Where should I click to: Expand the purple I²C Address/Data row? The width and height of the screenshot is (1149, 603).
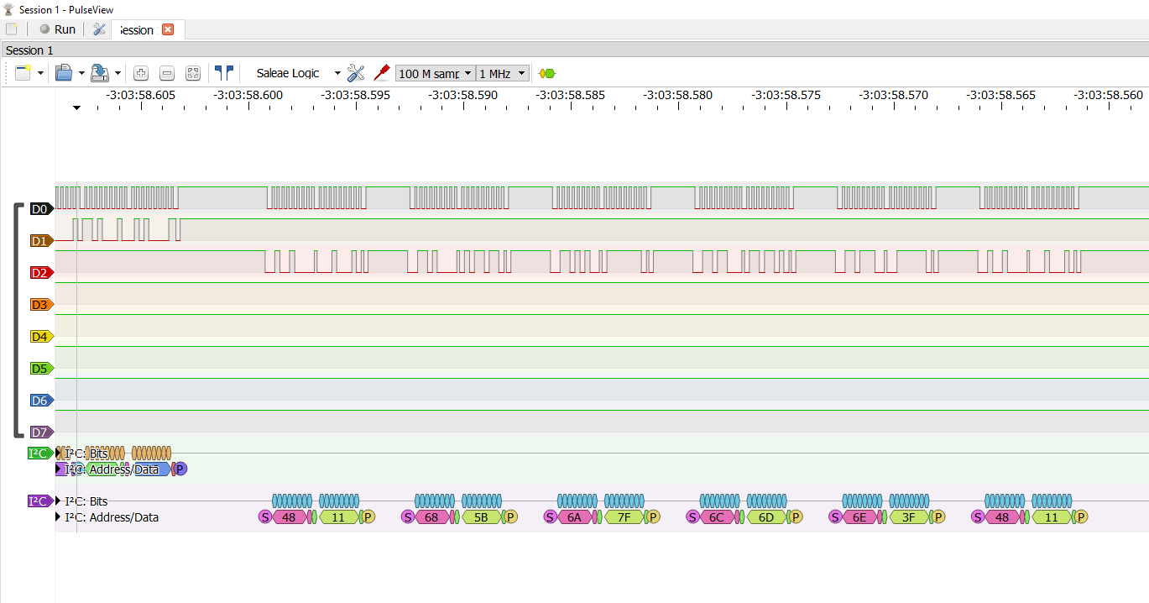point(59,517)
